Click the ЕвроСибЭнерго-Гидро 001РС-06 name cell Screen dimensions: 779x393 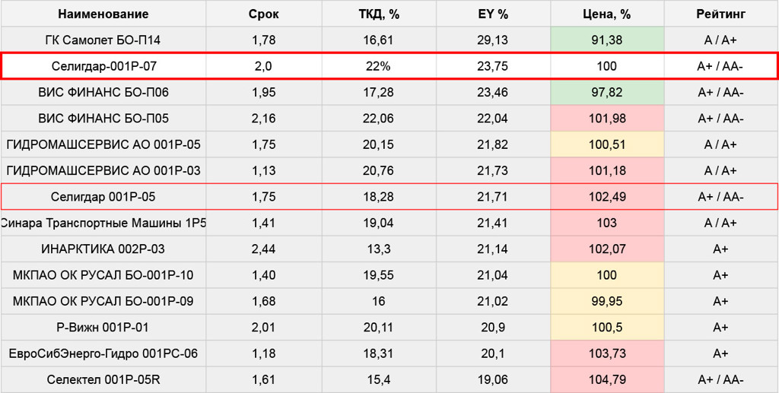pos(103,353)
